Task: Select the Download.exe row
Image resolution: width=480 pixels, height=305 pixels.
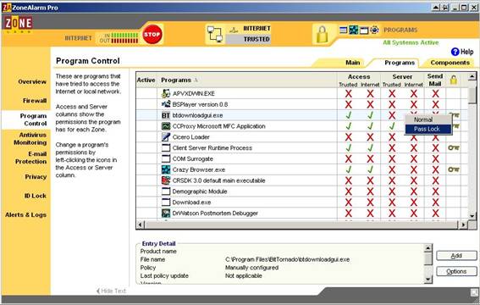Action: tap(302, 202)
